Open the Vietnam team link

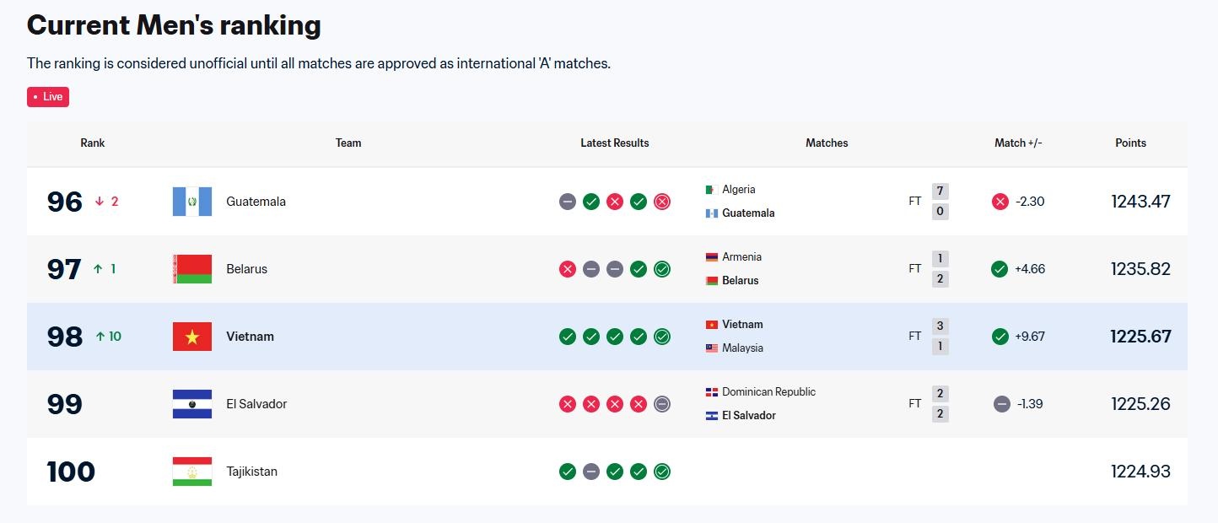pyautogui.click(x=250, y=337)
